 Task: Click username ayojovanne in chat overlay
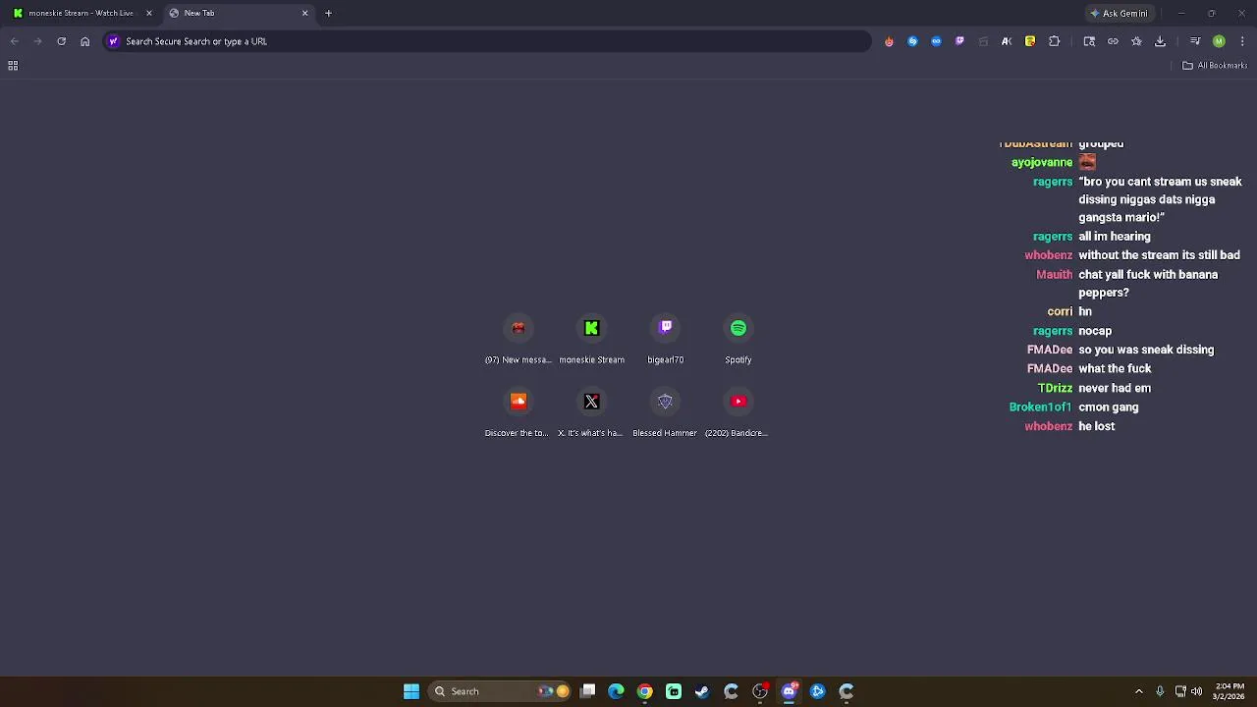click(x=1042, y=162)
